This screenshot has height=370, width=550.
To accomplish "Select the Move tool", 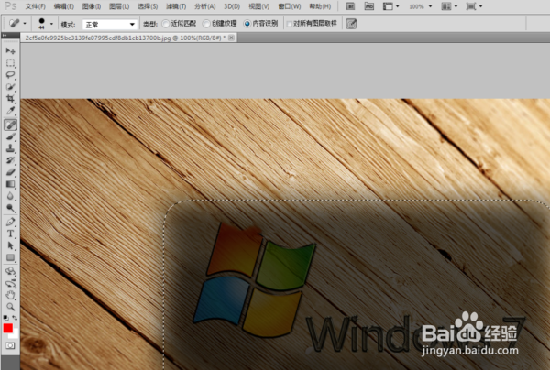I will 10,50.
